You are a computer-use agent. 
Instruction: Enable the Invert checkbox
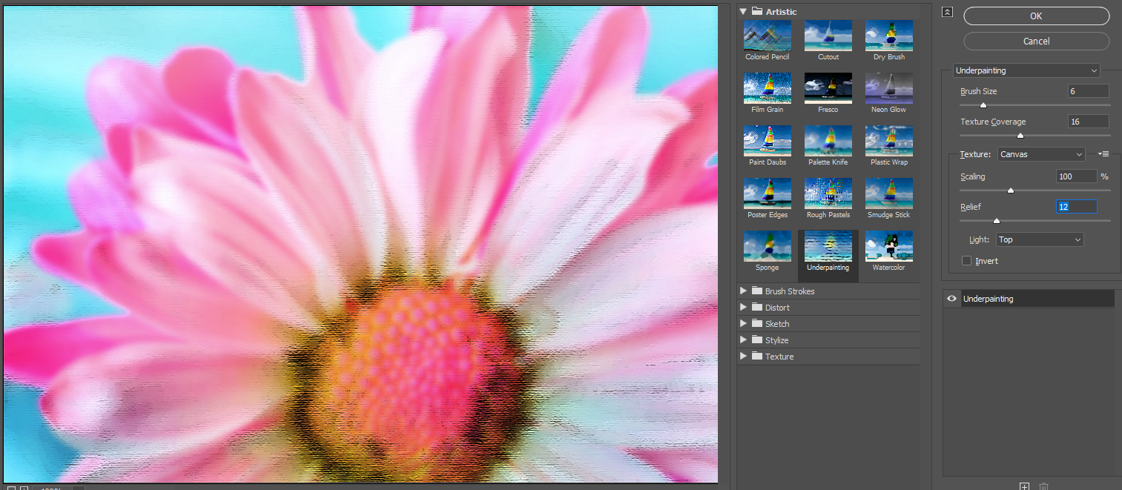point(966,261)
